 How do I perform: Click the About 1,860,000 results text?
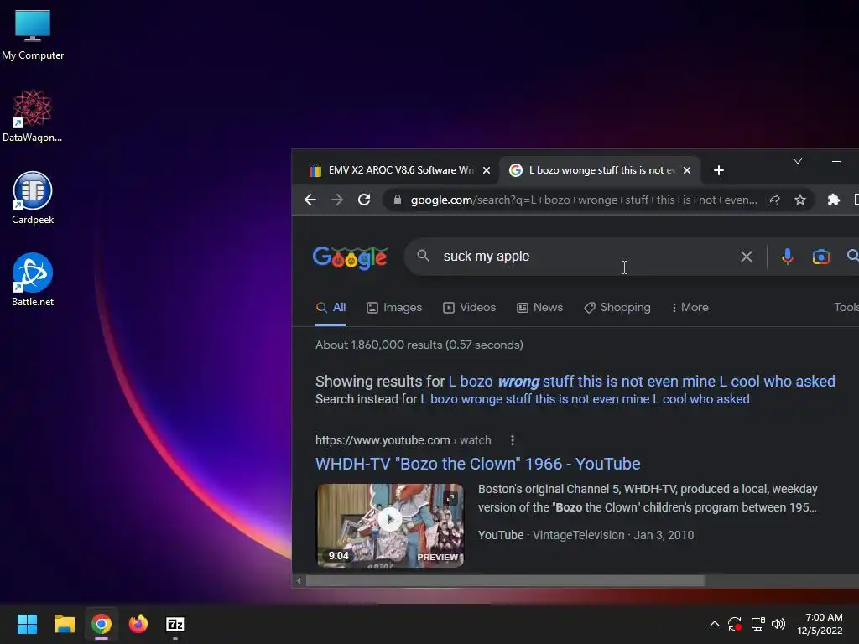pyautogui.click(x=419, y=345)
